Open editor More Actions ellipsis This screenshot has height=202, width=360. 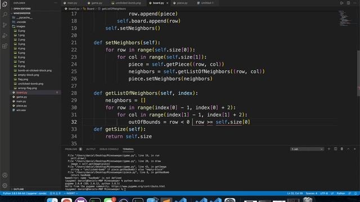[355, 3]
